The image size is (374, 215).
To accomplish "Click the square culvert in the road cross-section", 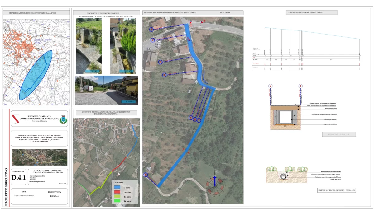I will (285, 117).
